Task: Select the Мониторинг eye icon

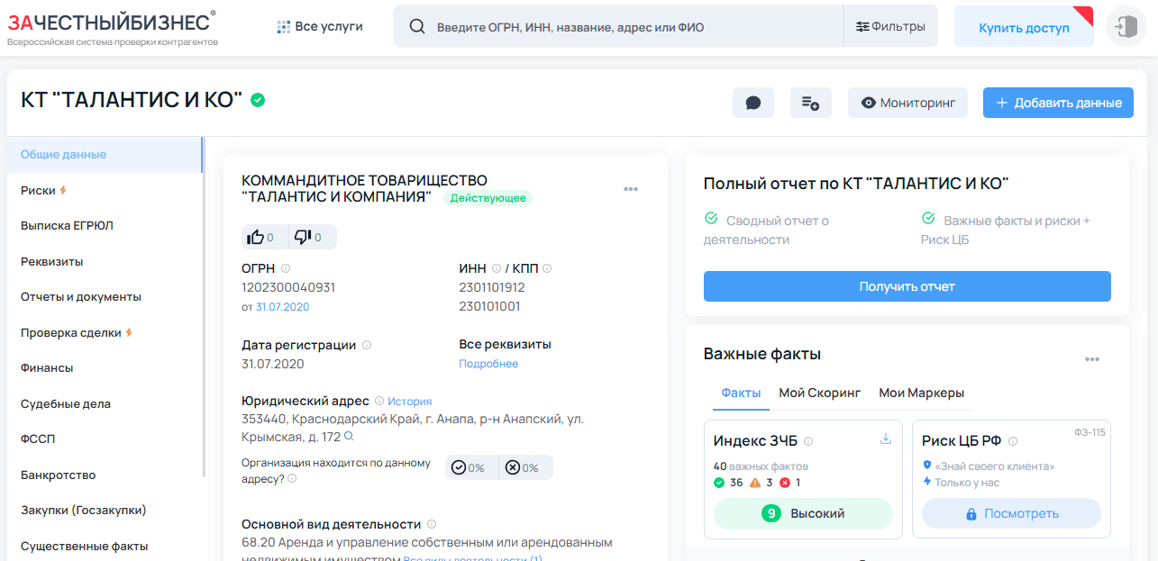Action: point(906,102)
